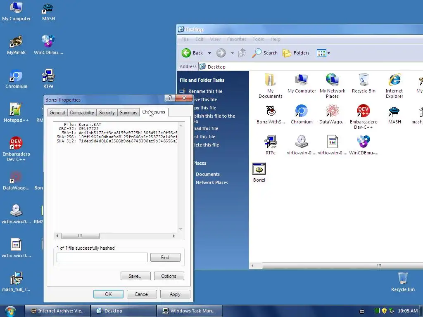Open the Forward history dropdown arrow
423x317 pixels.
232,53
